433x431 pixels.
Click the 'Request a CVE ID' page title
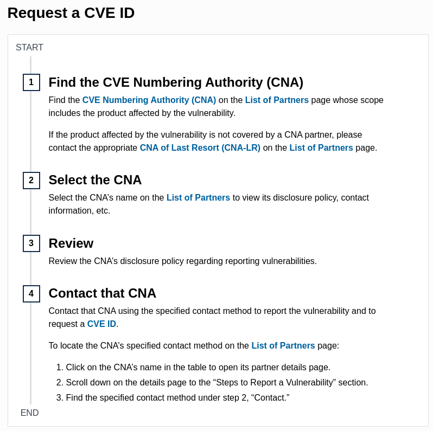[71, 13]
